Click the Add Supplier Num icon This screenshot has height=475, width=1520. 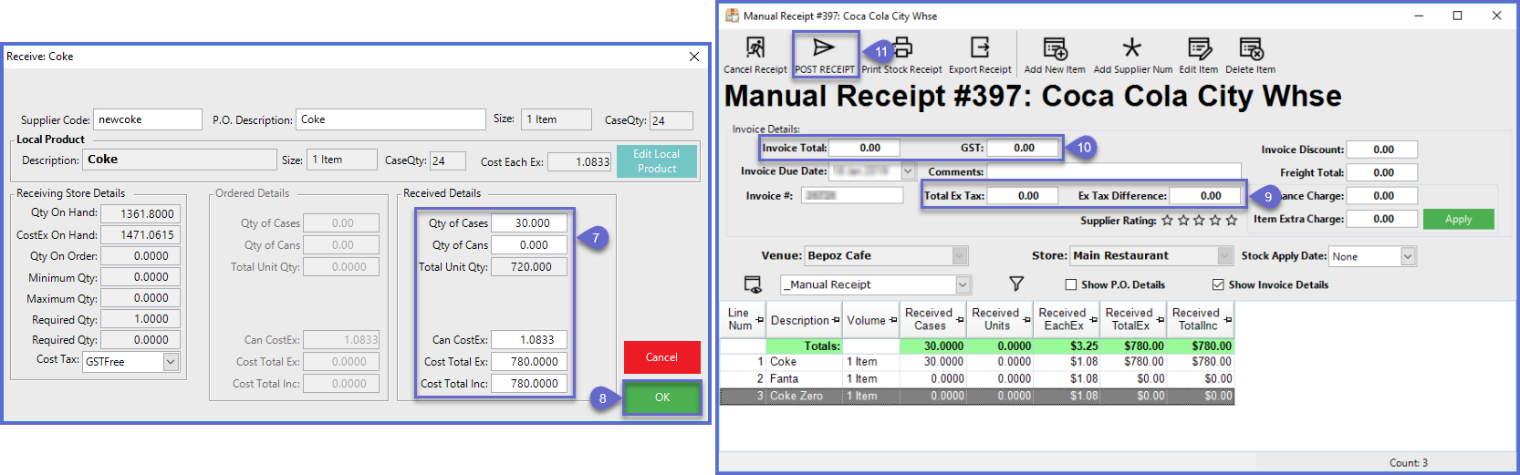(1132, 48)
